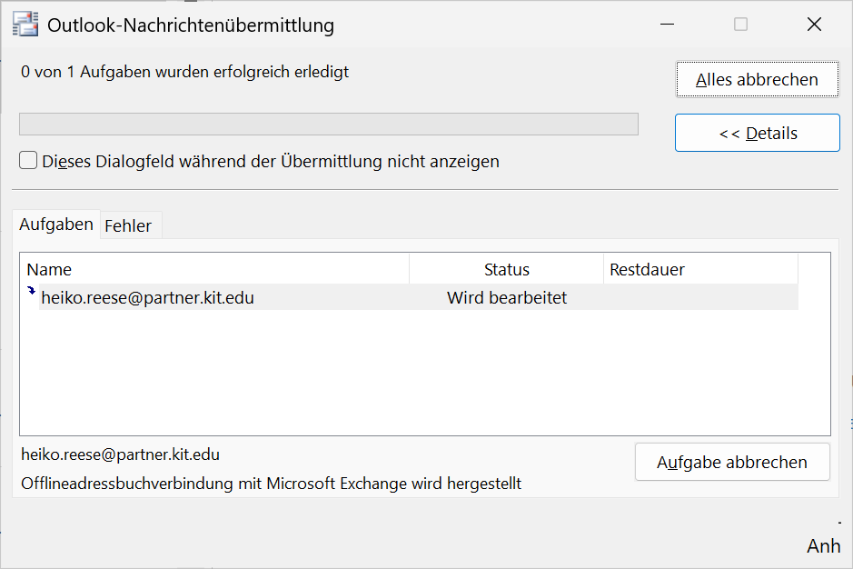Click the Restdauer column header
The image size is (853, 569).
700,269
